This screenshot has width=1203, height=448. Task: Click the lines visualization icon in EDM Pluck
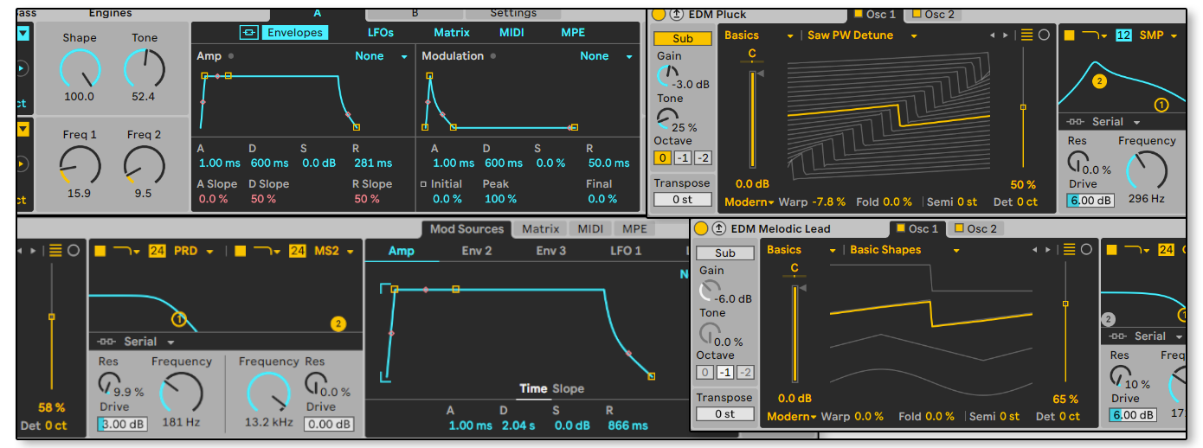click(1027, 35)
